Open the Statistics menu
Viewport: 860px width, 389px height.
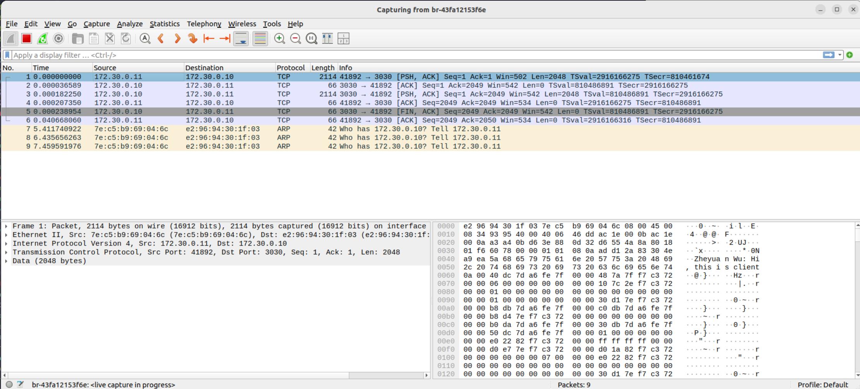[164, 24]
